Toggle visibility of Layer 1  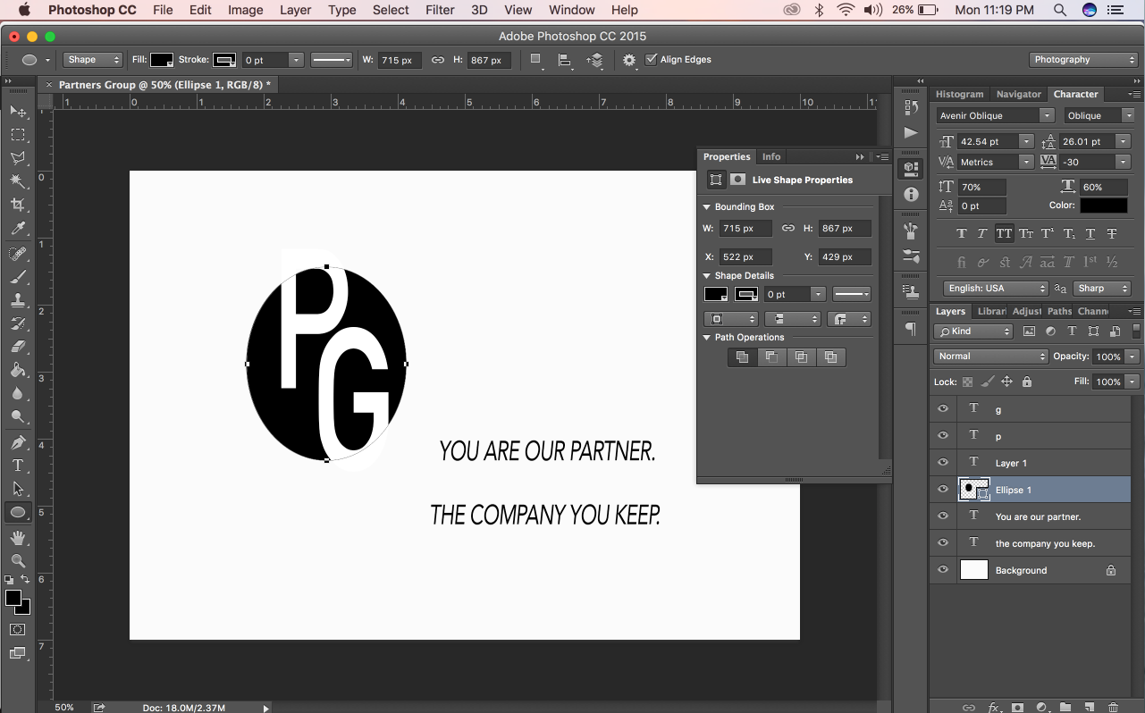coord(942,463)
